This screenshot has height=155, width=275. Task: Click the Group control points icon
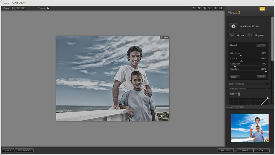[232, 35]
